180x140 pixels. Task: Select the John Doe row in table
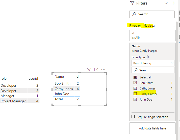[x=67, y=94]
